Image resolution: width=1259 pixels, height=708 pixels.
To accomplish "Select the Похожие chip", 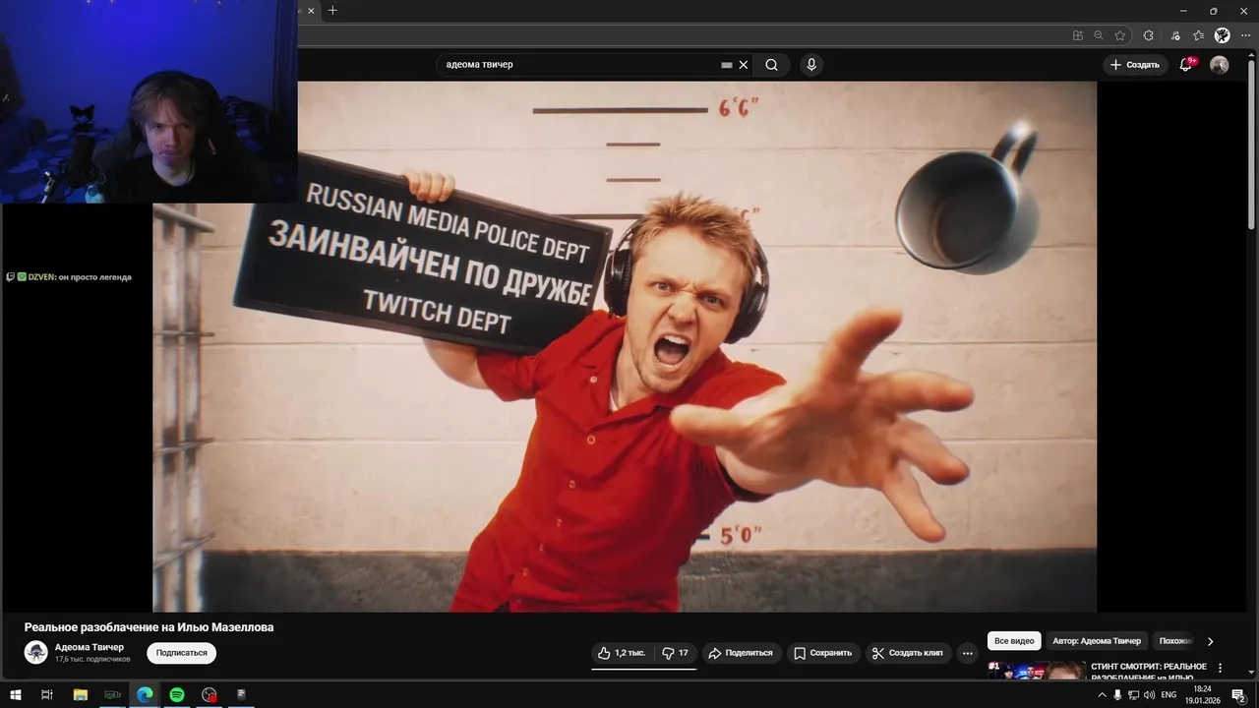I will pos(1175,641).
